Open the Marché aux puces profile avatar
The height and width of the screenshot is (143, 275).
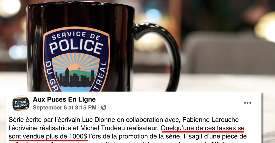click(21, 104)
